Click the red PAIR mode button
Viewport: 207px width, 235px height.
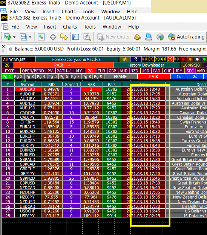click(153, 77)
